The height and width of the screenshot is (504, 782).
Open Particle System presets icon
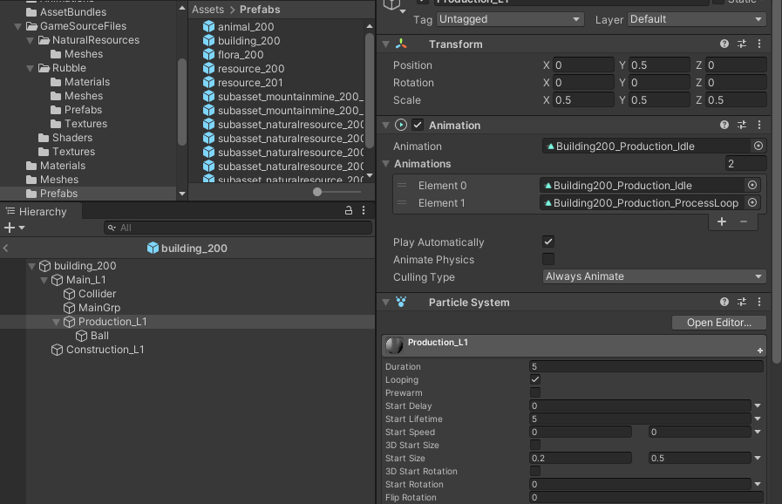click(742, 302)
